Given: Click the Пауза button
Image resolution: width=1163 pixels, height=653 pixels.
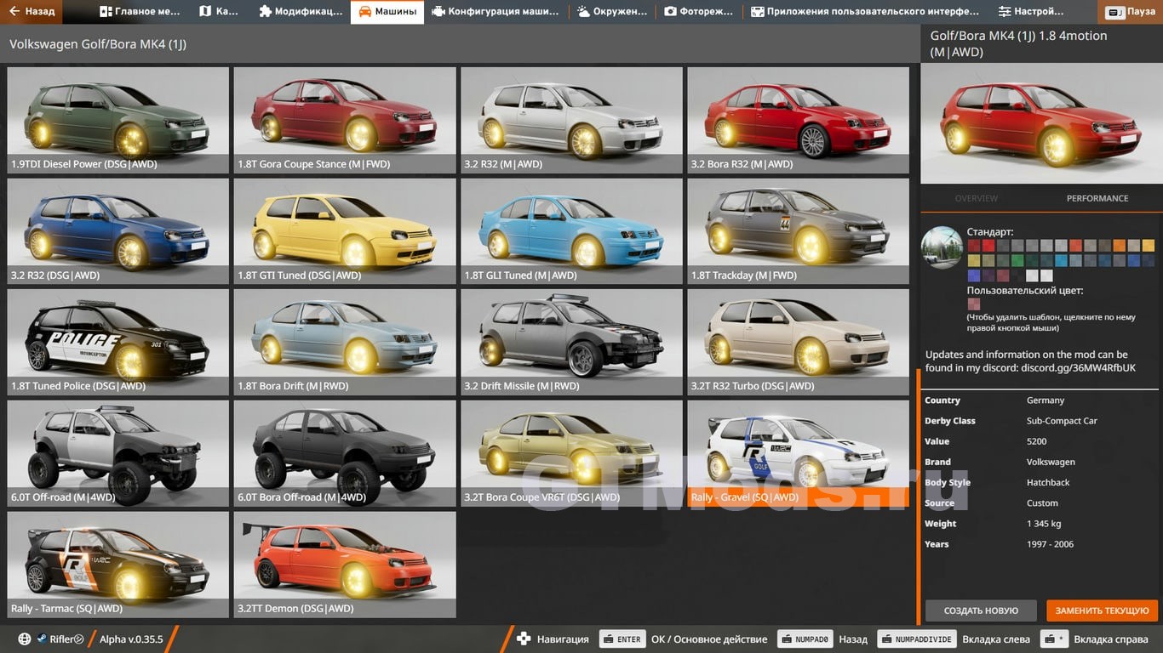Looking at the screenshot, I should [x=1131, y=12].
